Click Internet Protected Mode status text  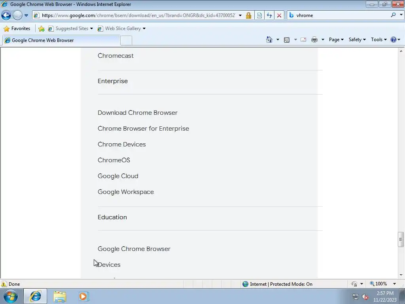coord(281,284)
